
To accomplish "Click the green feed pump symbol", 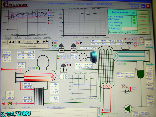I will click(128, 109).
